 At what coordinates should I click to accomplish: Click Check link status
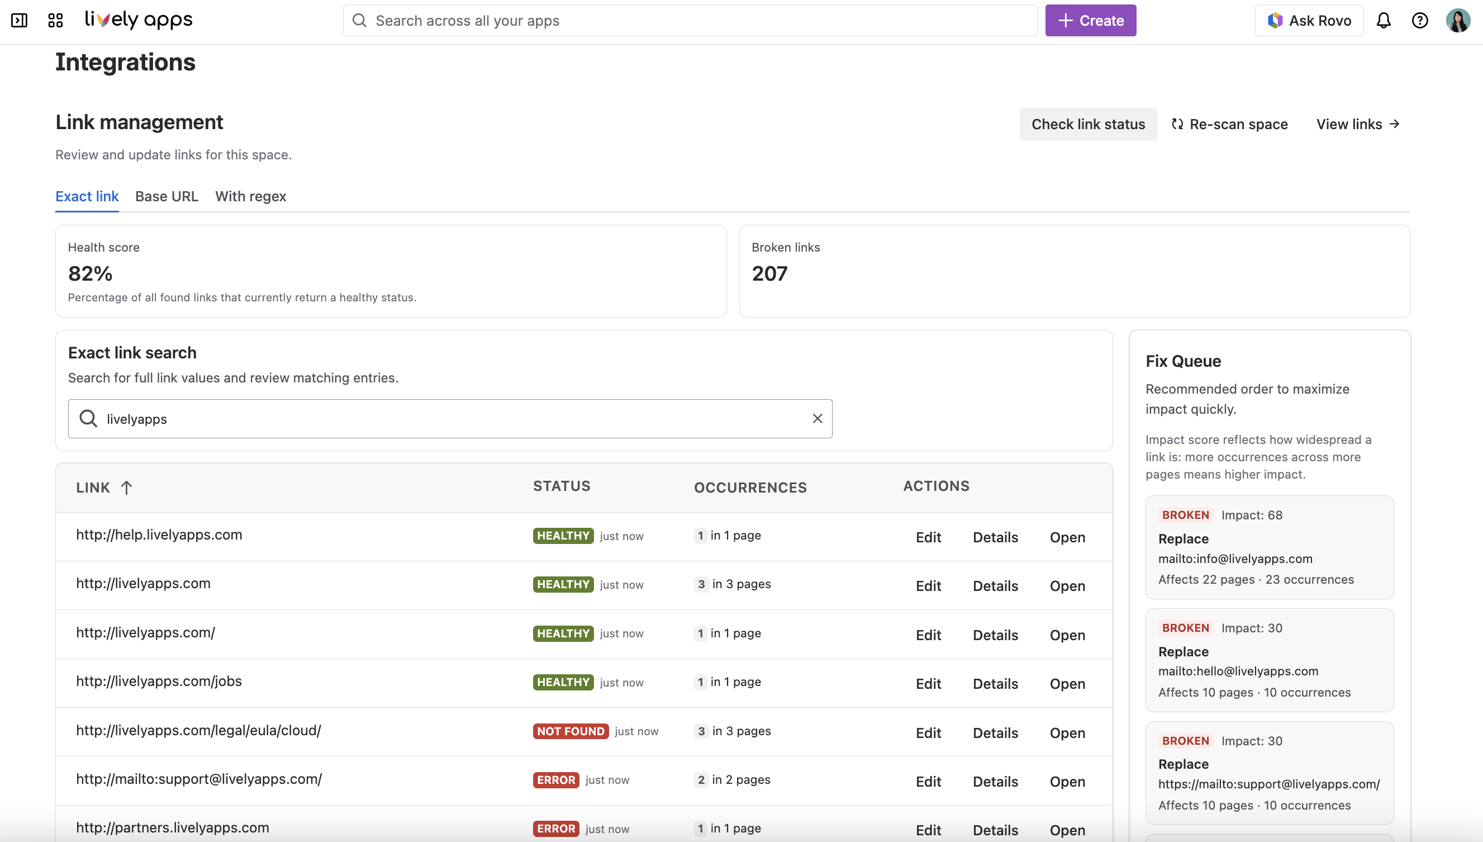coord(1089,124)
